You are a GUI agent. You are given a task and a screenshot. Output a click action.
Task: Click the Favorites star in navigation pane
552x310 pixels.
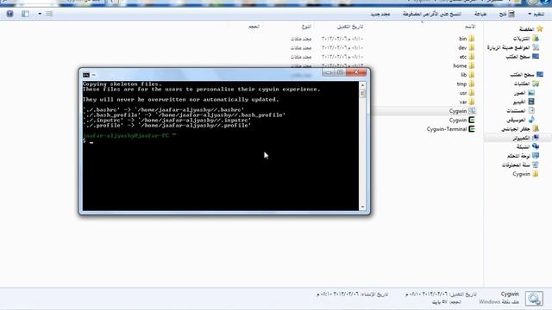540,28
